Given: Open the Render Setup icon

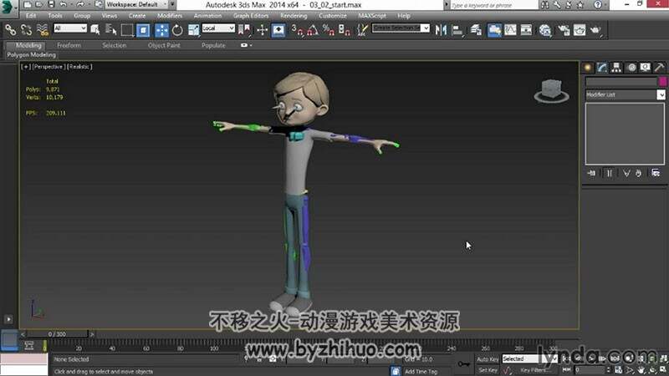Looking at the screenshot, I should tap(564, 30).
